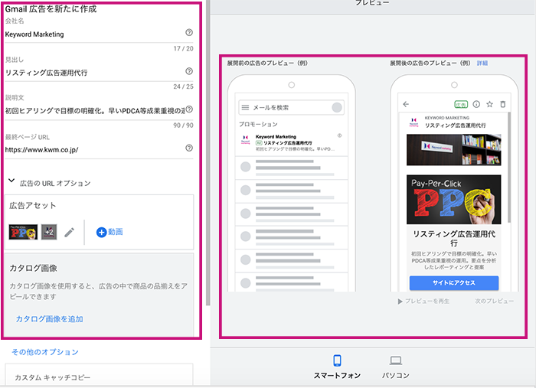
Task: Click star icon in expanded ad preview
Action: point(489,104)
